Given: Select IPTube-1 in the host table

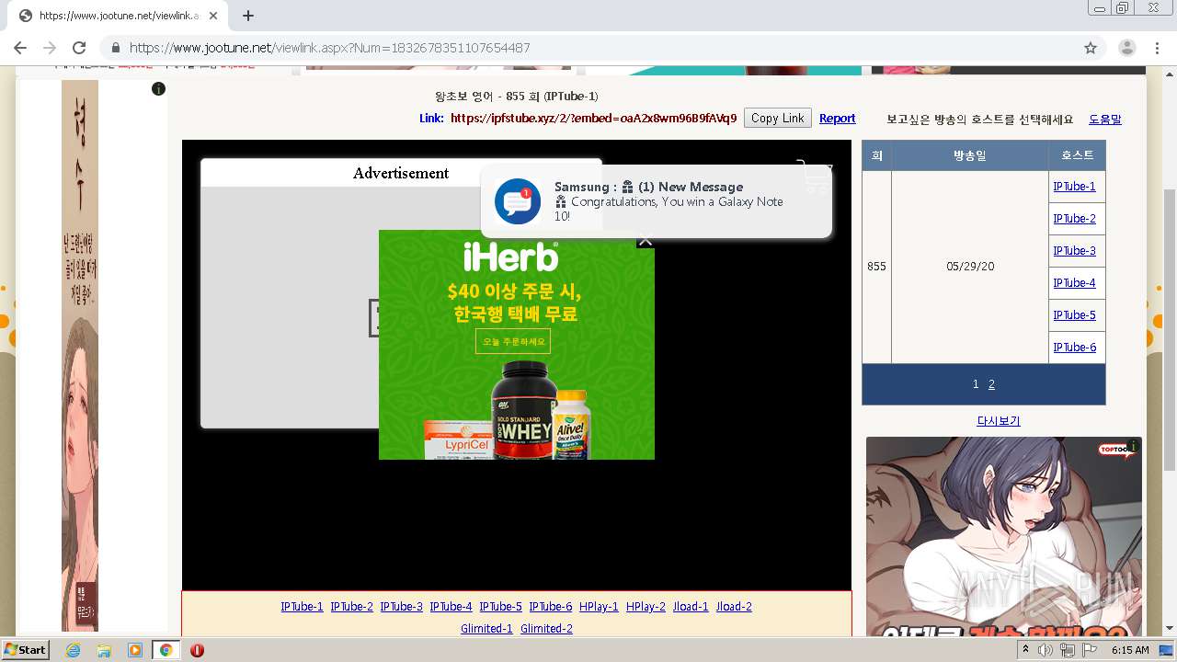Looking at the screenshot, I should (x=1074, y=187).
